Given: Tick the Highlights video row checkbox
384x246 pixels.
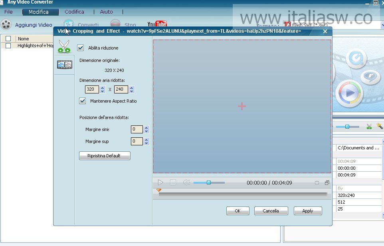Looking at the screenshot, I should pyautogui.click(x=8, y=46).
